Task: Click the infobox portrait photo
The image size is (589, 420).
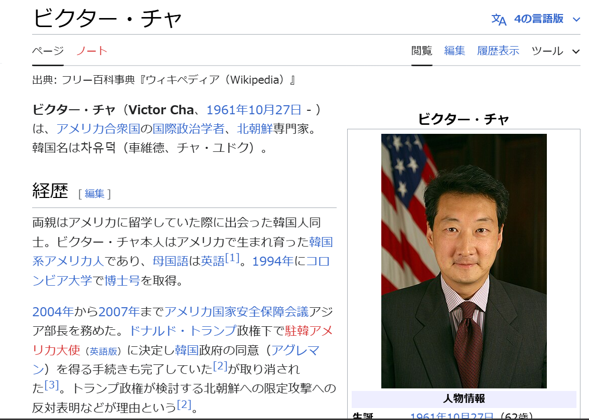Action: (x=464, y=261)
